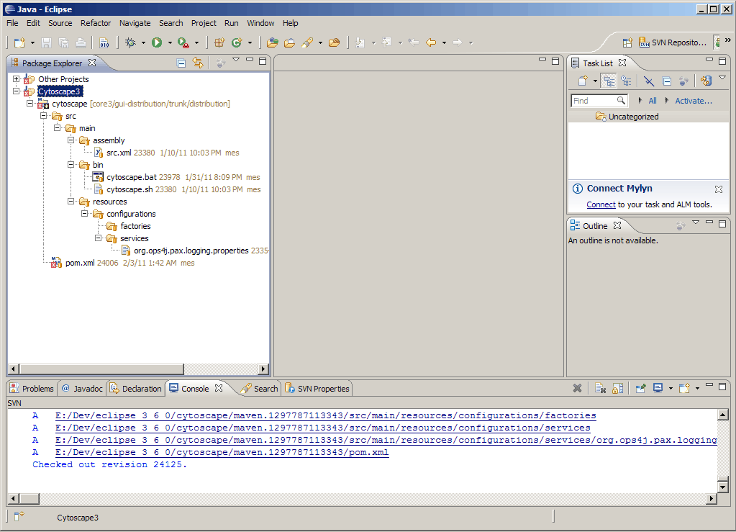Click the New Java Class icon
The height and width of the screenshot is (532, 736).
(x=237, y=43)
